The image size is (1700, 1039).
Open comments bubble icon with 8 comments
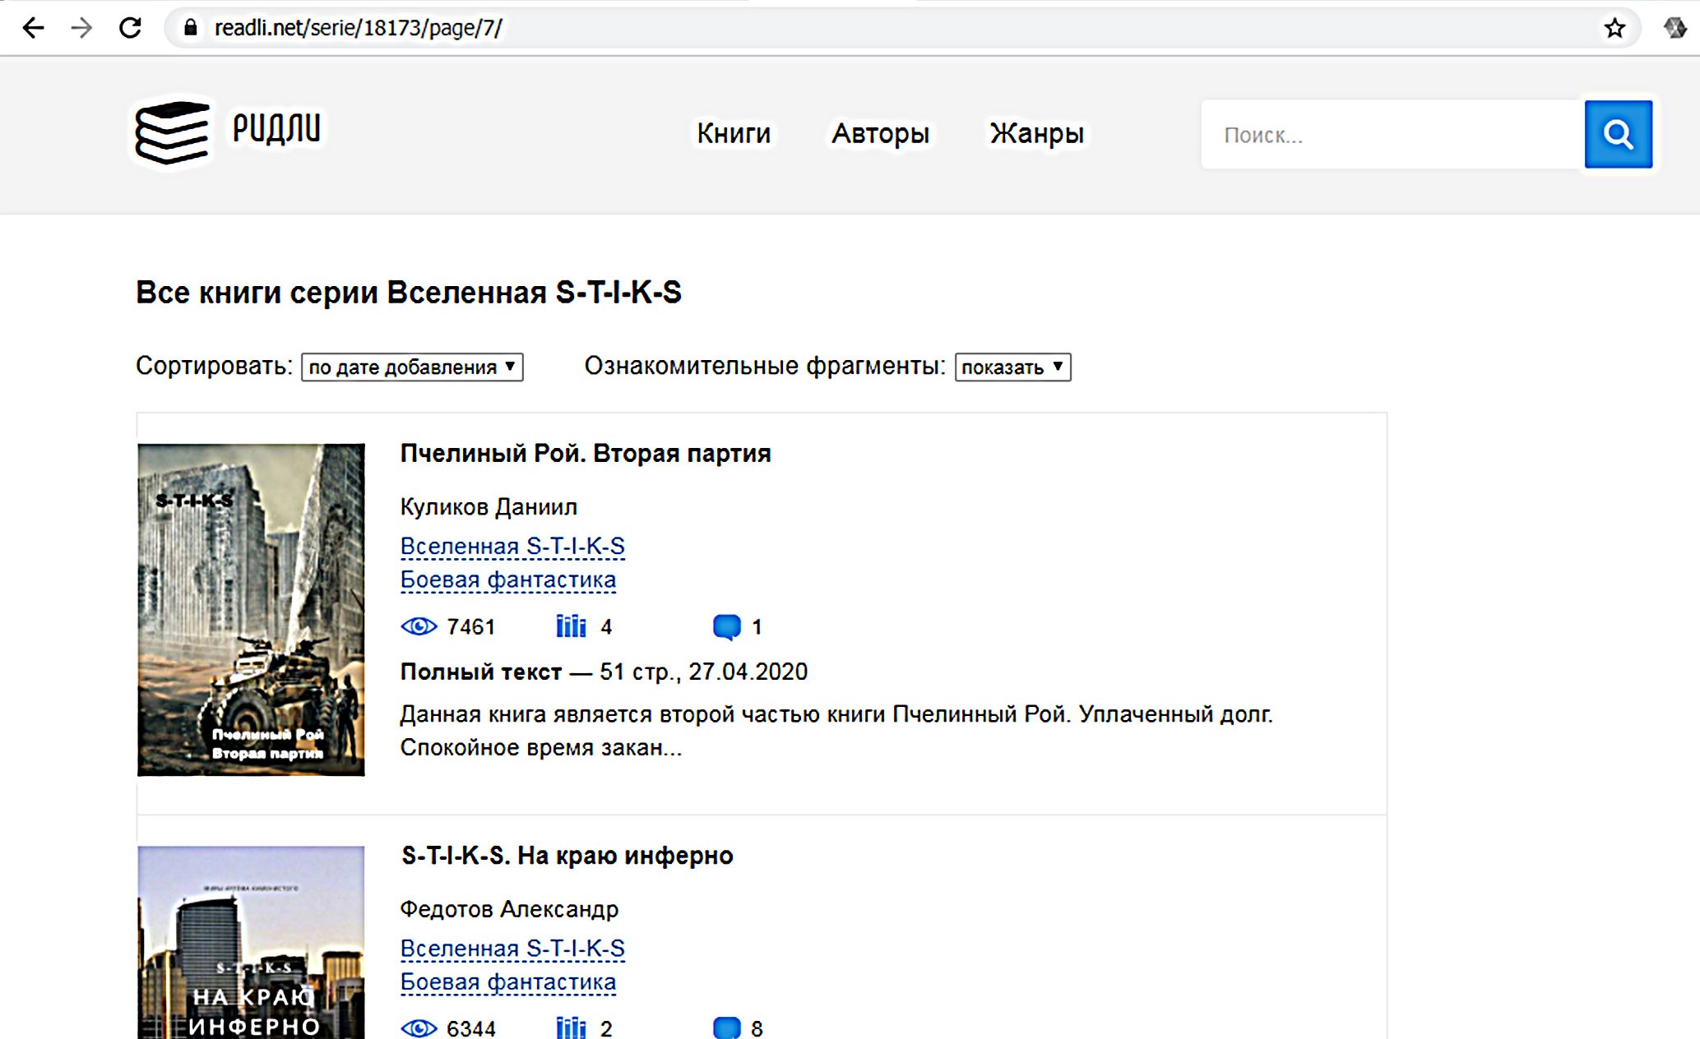pos(726,1028)
